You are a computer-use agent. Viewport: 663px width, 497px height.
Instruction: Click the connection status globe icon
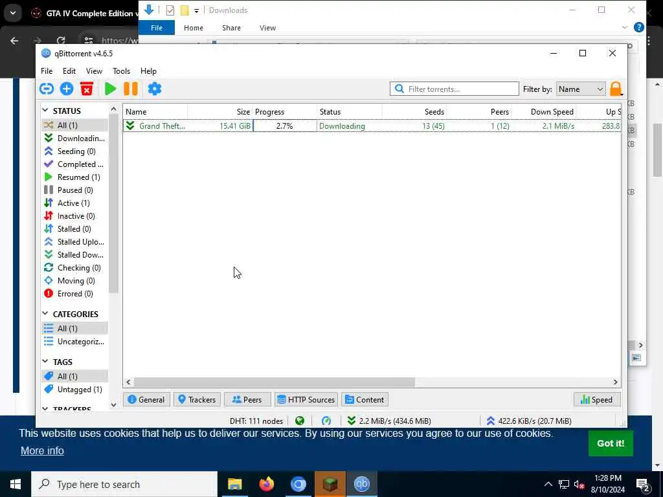[300, 421]
